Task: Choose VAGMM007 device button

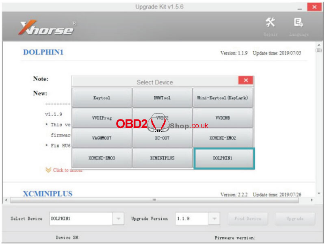Action: (102, 138)
